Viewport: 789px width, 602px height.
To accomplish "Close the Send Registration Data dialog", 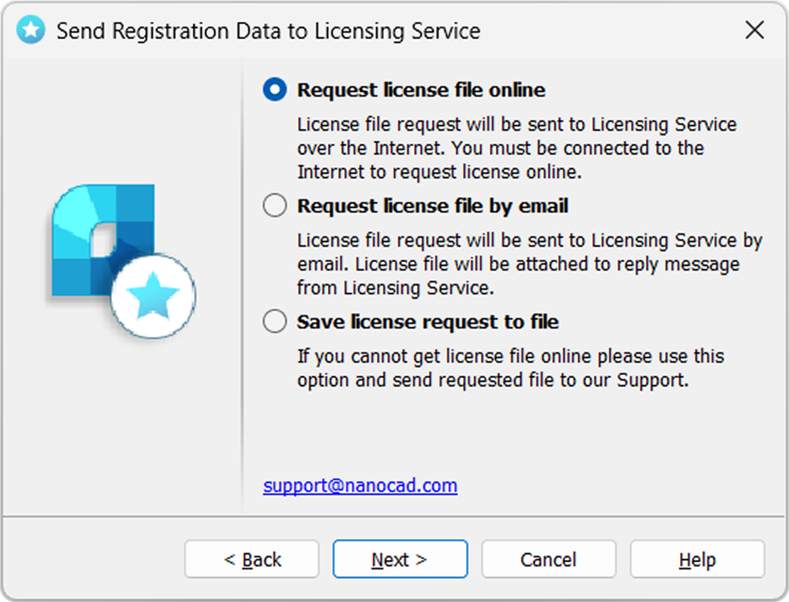I will [755, 30].
